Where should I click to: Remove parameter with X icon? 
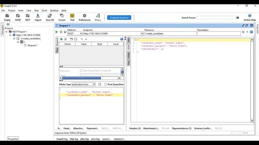coord(66,39)
